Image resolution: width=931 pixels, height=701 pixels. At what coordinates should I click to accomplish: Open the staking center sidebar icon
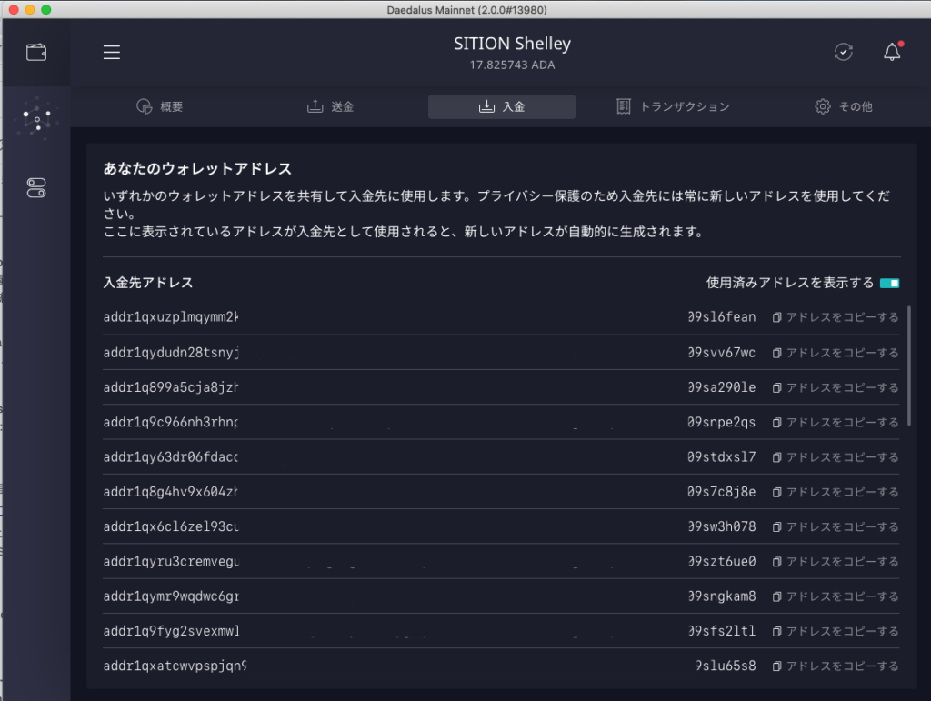36,119
